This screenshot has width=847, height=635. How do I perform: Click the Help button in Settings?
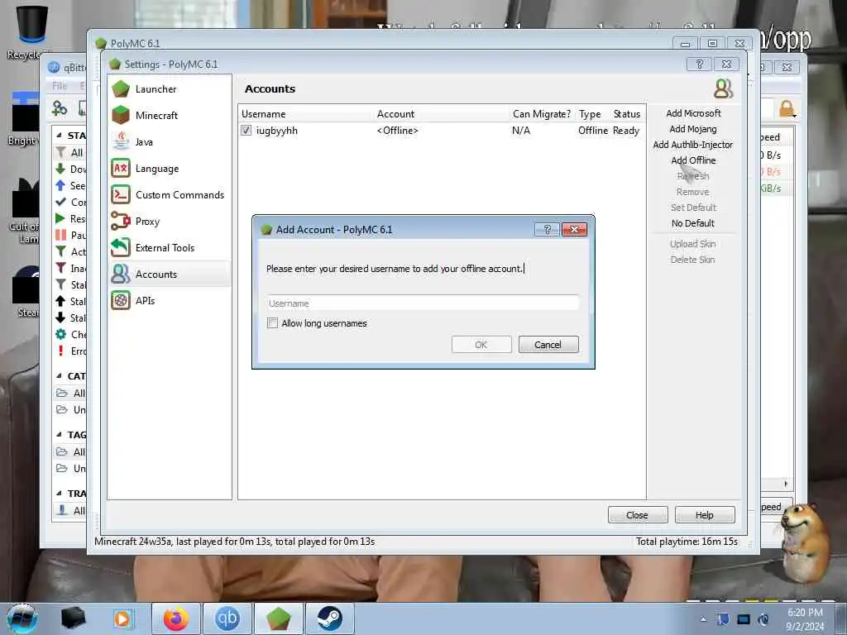point(705,515)
